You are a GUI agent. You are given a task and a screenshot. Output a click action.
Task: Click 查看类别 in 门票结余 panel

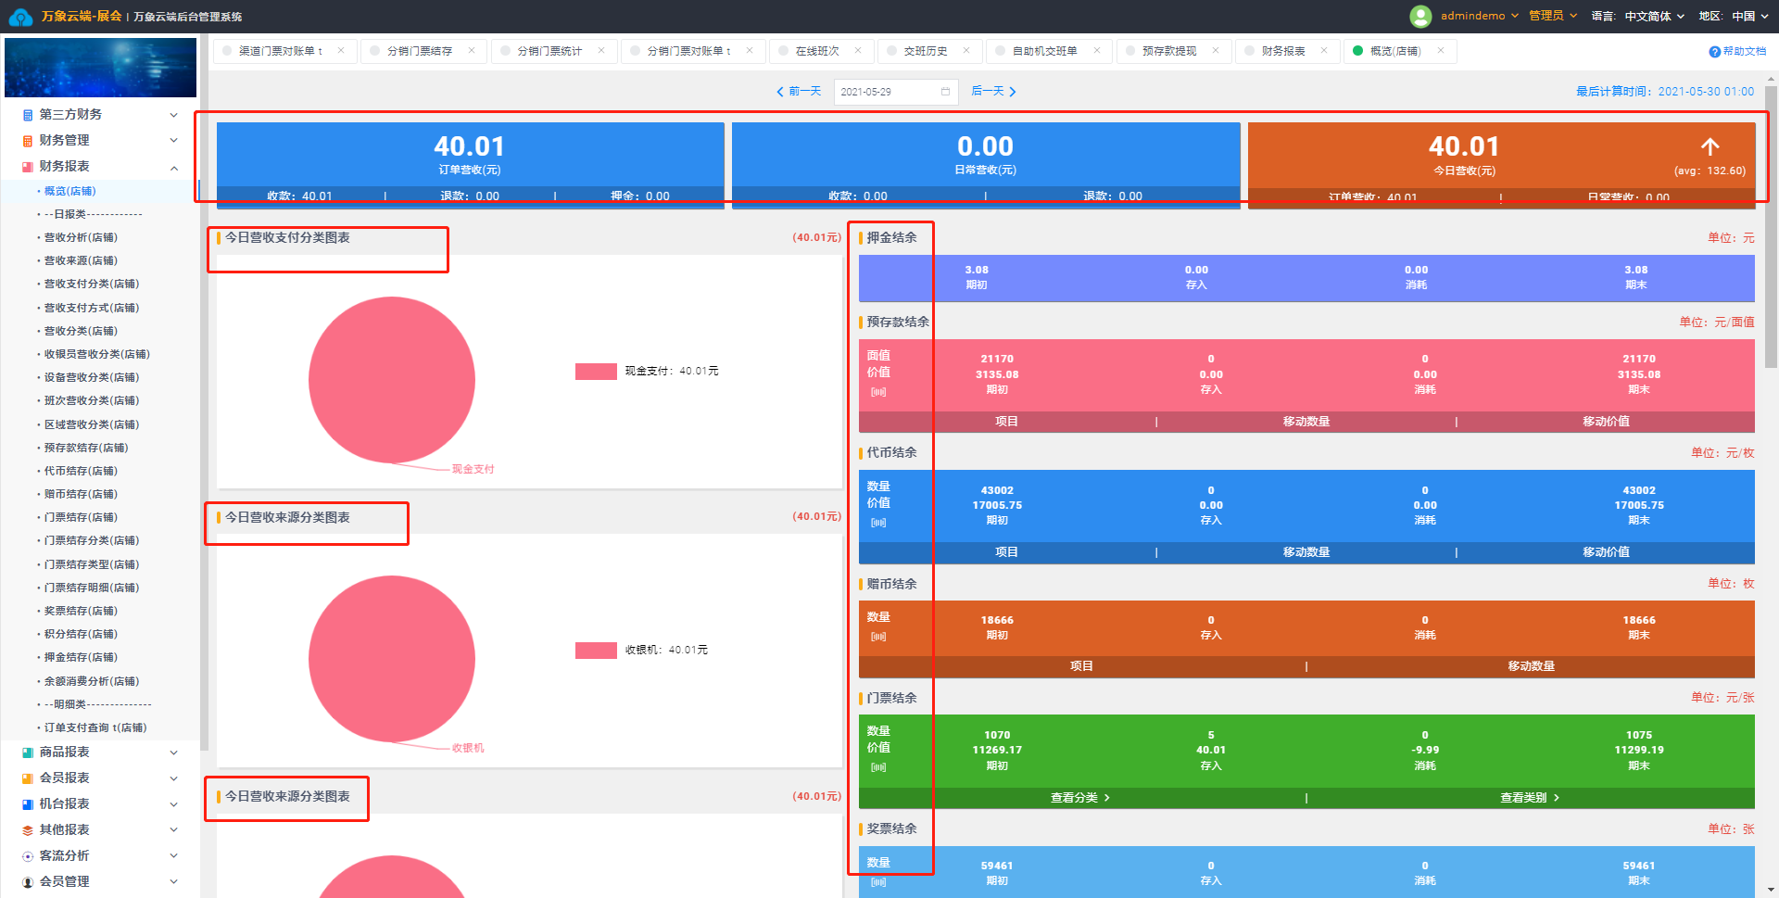[x=1530, y=798]
